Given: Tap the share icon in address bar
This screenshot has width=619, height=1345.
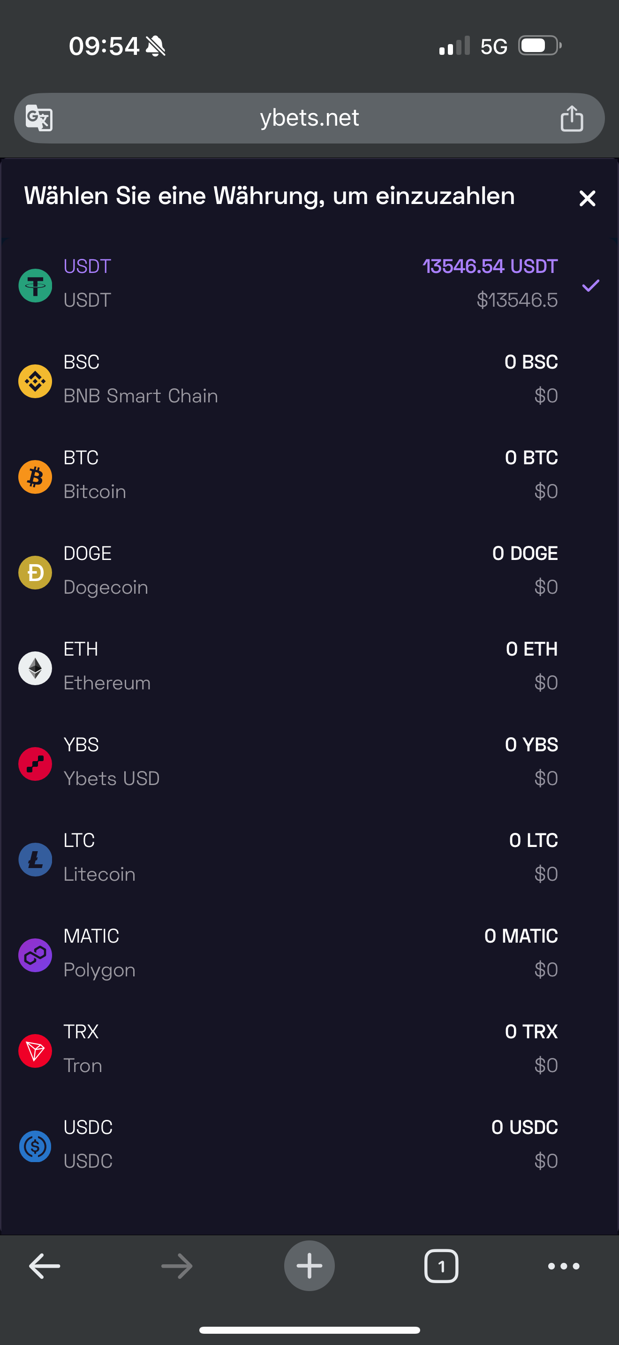Looking at the screenshot, I should pyautogui.click(x=572, y=119).
